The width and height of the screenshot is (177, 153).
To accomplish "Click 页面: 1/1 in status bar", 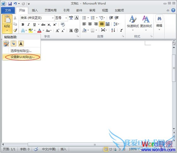I will coord(9,149).
